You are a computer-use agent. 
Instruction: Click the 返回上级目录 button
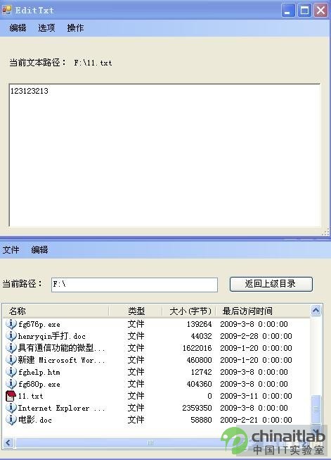point(271,284)
